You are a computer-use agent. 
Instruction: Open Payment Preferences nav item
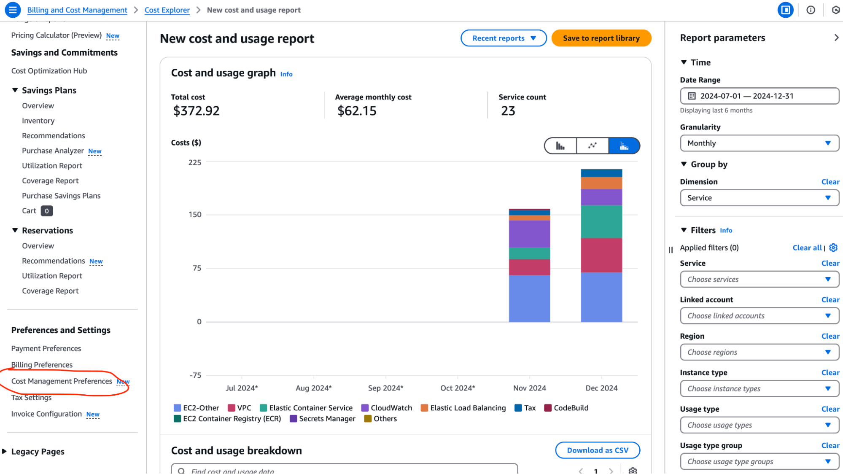click(x=46, y=348)
